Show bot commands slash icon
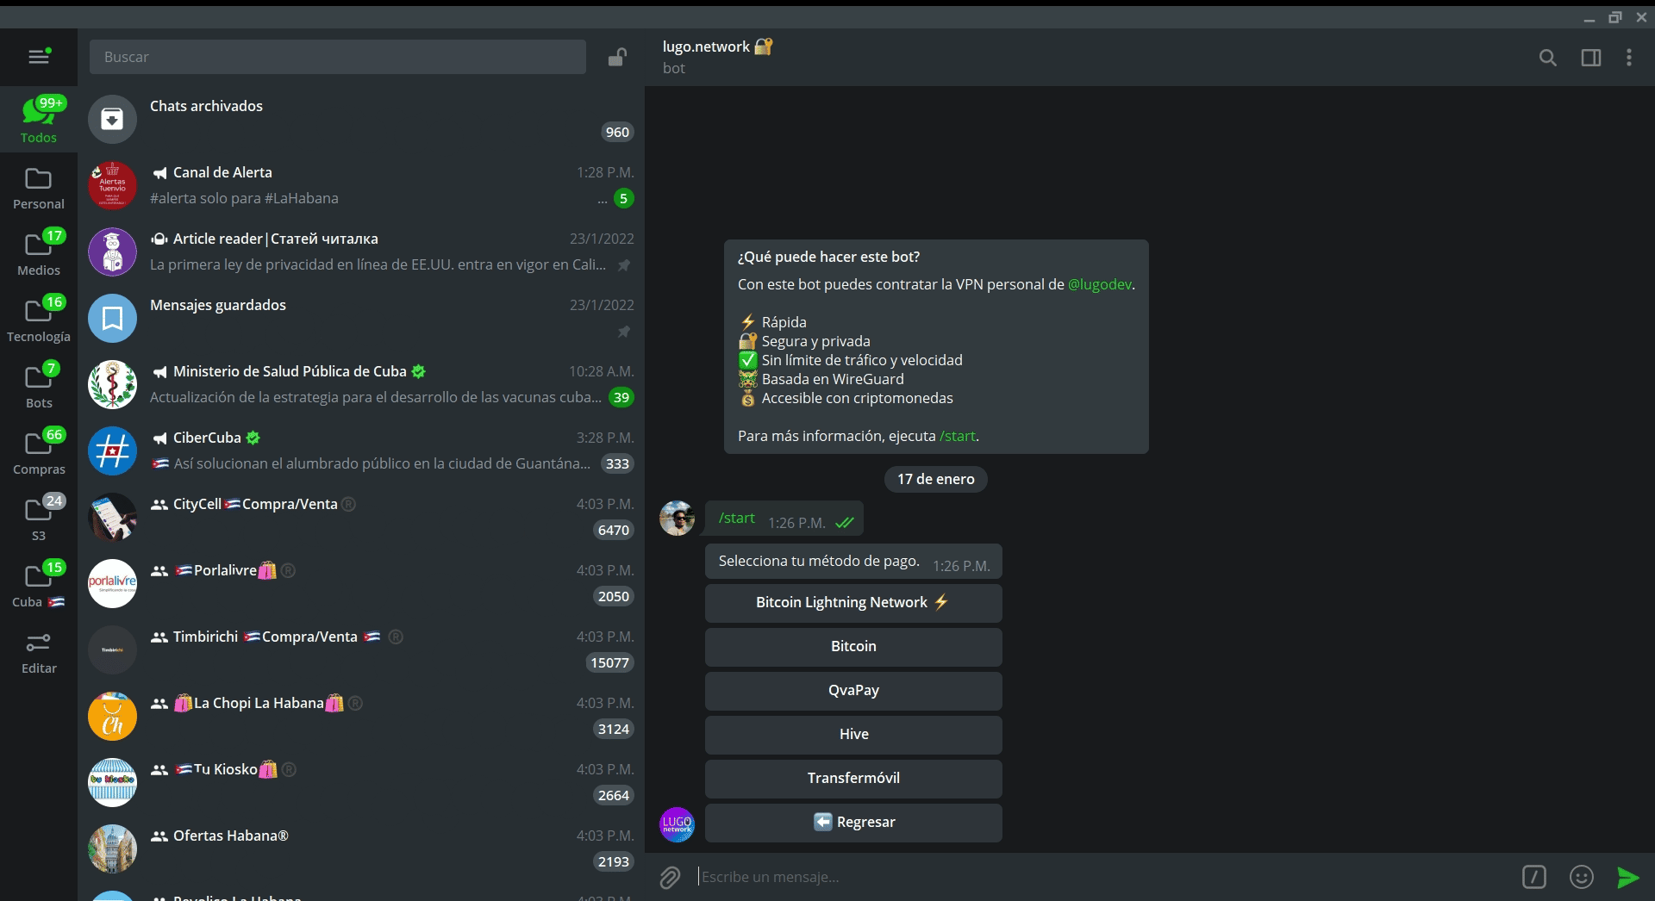The width and height of the screenshot is (1655, 901). click(x=1533, y=877)
